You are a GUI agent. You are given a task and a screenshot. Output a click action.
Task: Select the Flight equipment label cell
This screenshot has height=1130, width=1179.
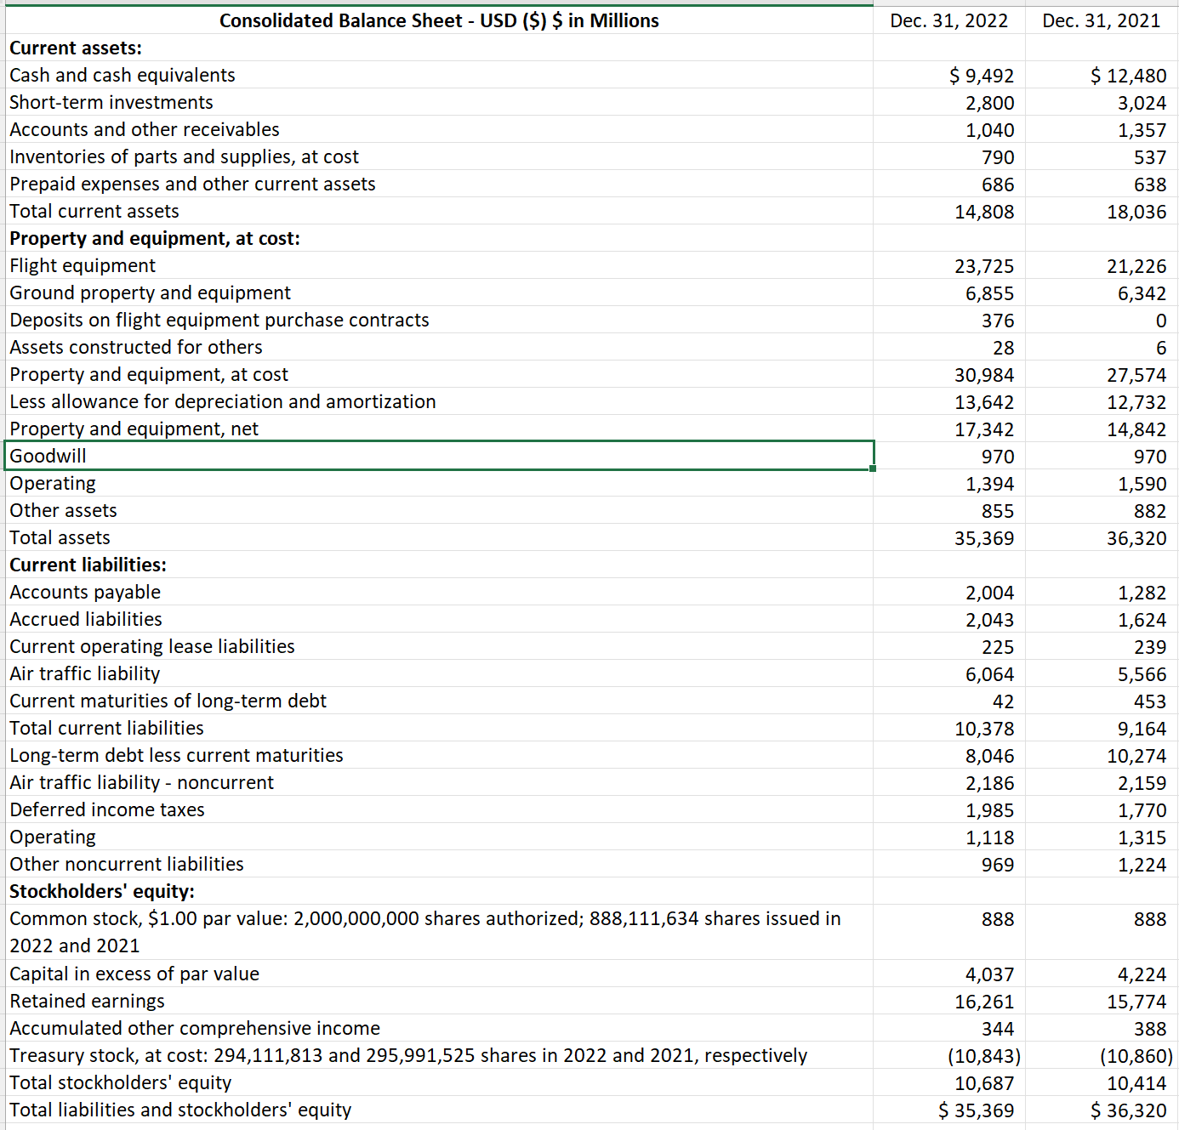(82, 265)
